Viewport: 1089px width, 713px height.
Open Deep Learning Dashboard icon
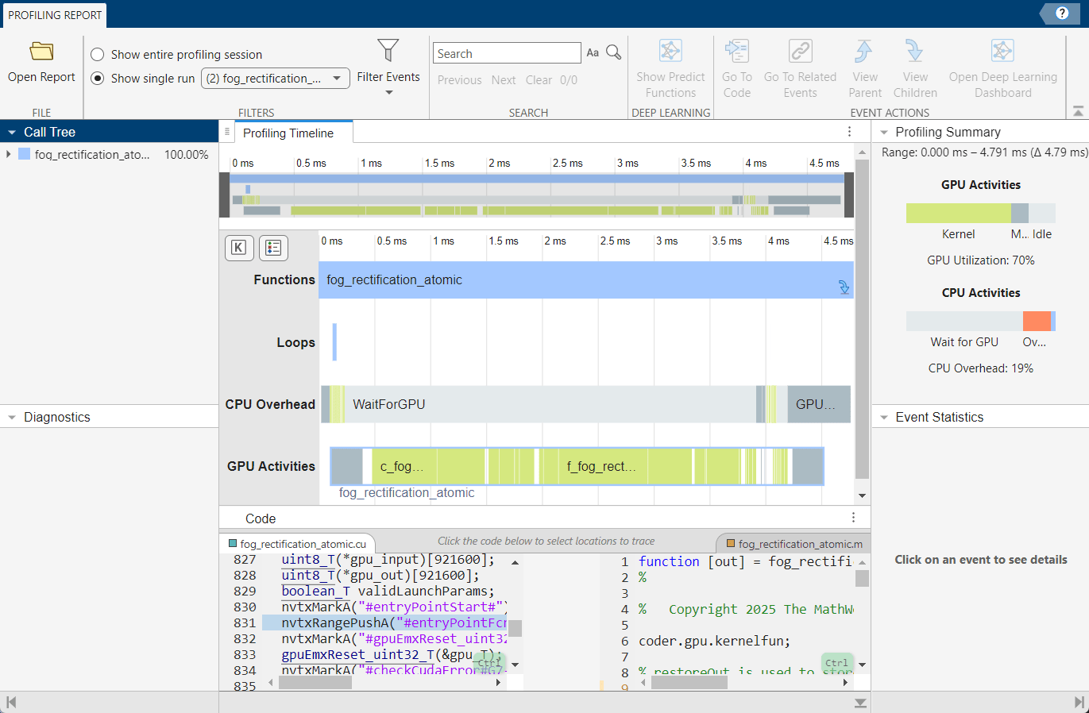(1002, 51)
